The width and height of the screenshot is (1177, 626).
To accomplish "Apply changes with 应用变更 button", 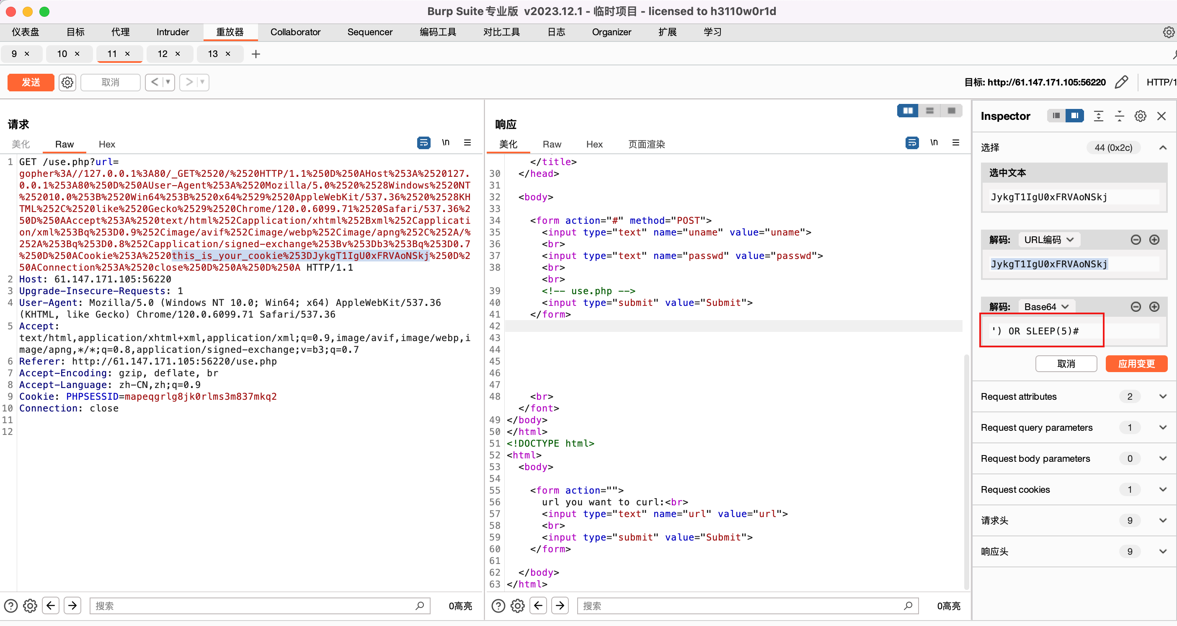I will [x=1136, y=364].
